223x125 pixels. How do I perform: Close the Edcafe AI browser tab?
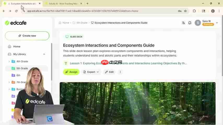pyautogui.click(x=81, y=3)
